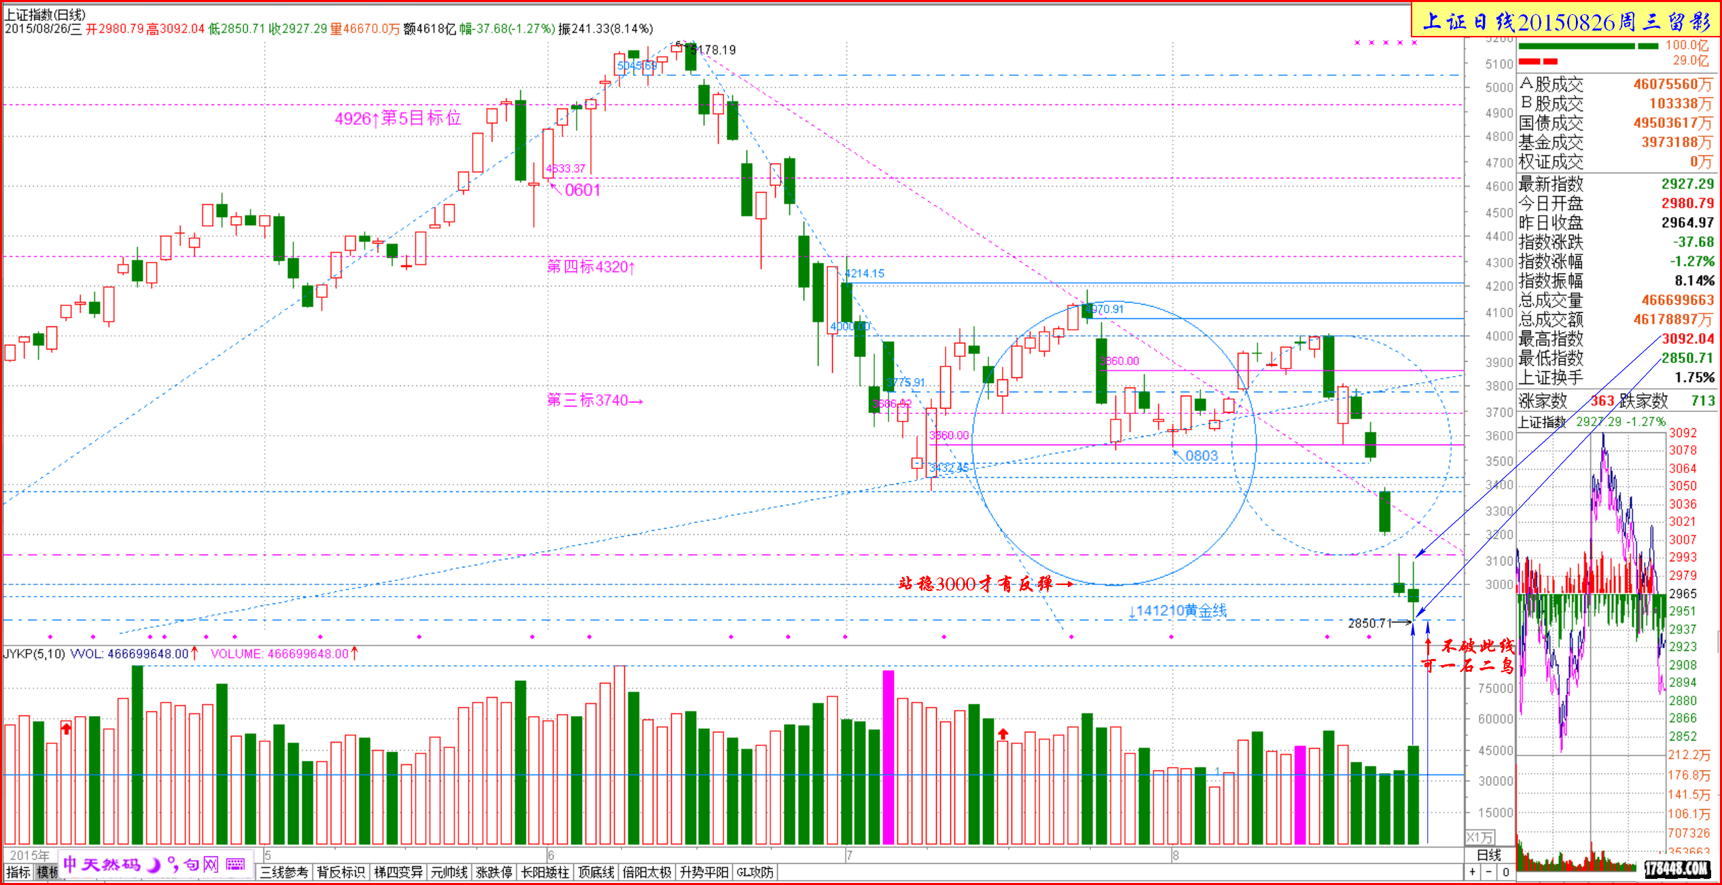Screen dimensions: 1722x885
Task: Click the 权证成交 row
Action: (x=1616, y=162)
